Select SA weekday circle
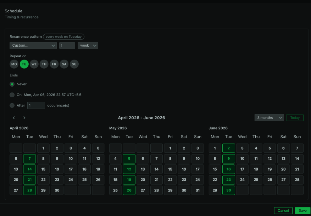Screen dimensions: 311x216 click(64, 64)
